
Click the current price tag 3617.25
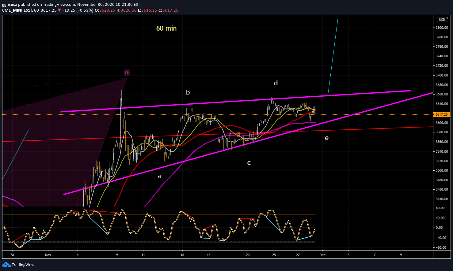pos(441,114)
